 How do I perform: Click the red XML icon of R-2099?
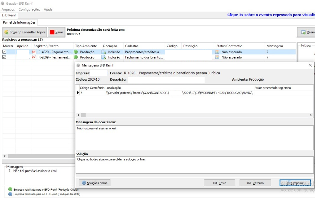pos(34,57)
